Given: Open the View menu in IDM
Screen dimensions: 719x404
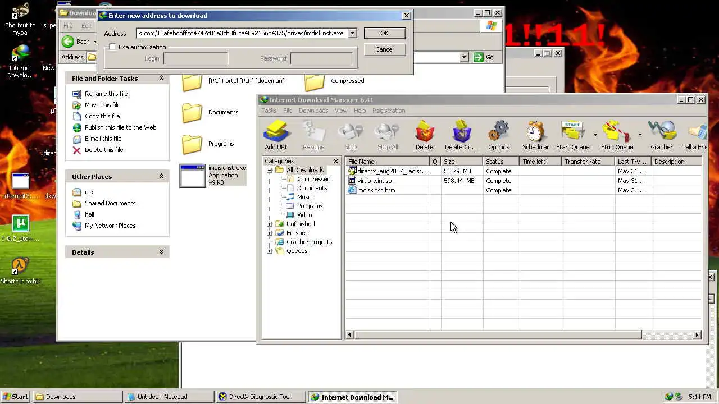Looking at the screenshot, I should (341, 111).
